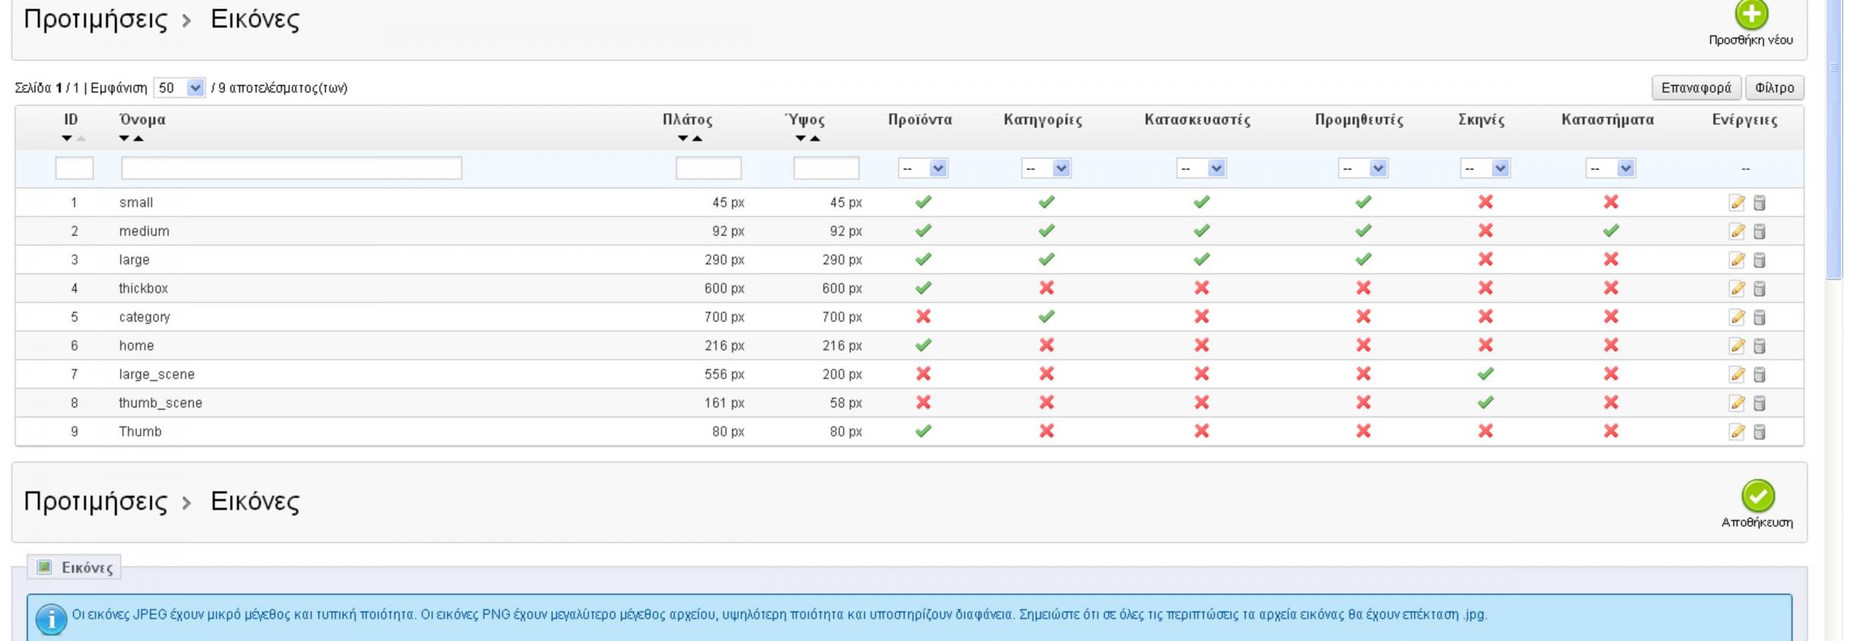Toggle Stores status for medium row
The width and height of the screenshot is (1851, 641).
coord(1610,231)
